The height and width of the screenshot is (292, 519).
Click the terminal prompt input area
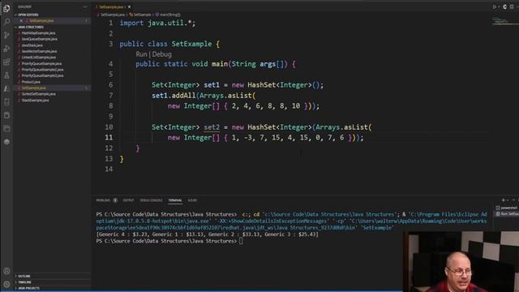pyautogui.click(x=241, y=241)
